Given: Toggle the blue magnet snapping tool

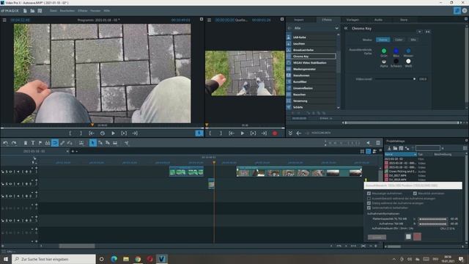Looking at the screenshot, I should (55, 143).
